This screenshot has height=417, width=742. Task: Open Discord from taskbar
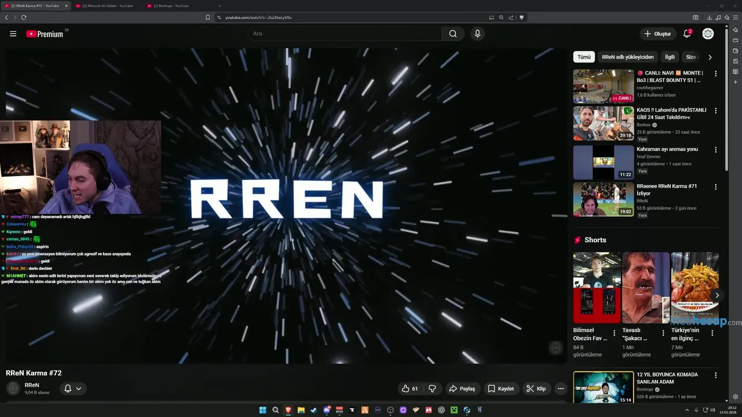point(327,410)
